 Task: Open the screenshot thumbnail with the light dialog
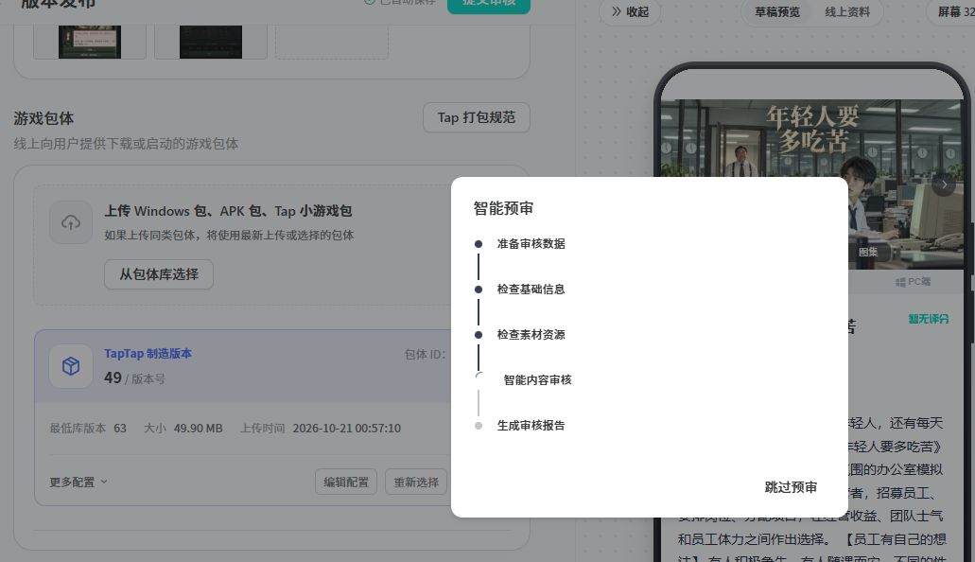tap(90, 43)
